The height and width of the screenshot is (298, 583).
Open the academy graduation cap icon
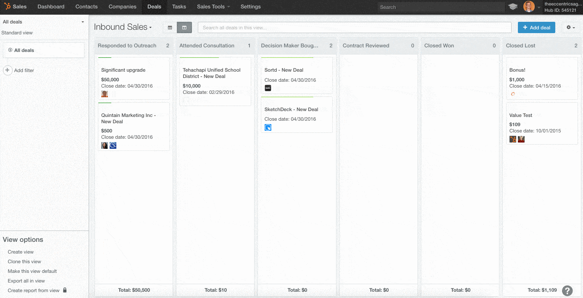point(513,7)
